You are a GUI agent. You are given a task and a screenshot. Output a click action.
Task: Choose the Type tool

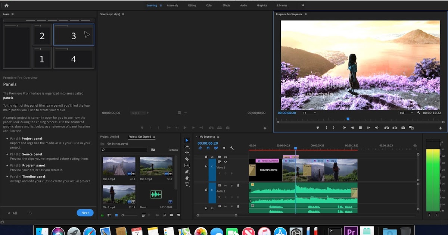187,184
